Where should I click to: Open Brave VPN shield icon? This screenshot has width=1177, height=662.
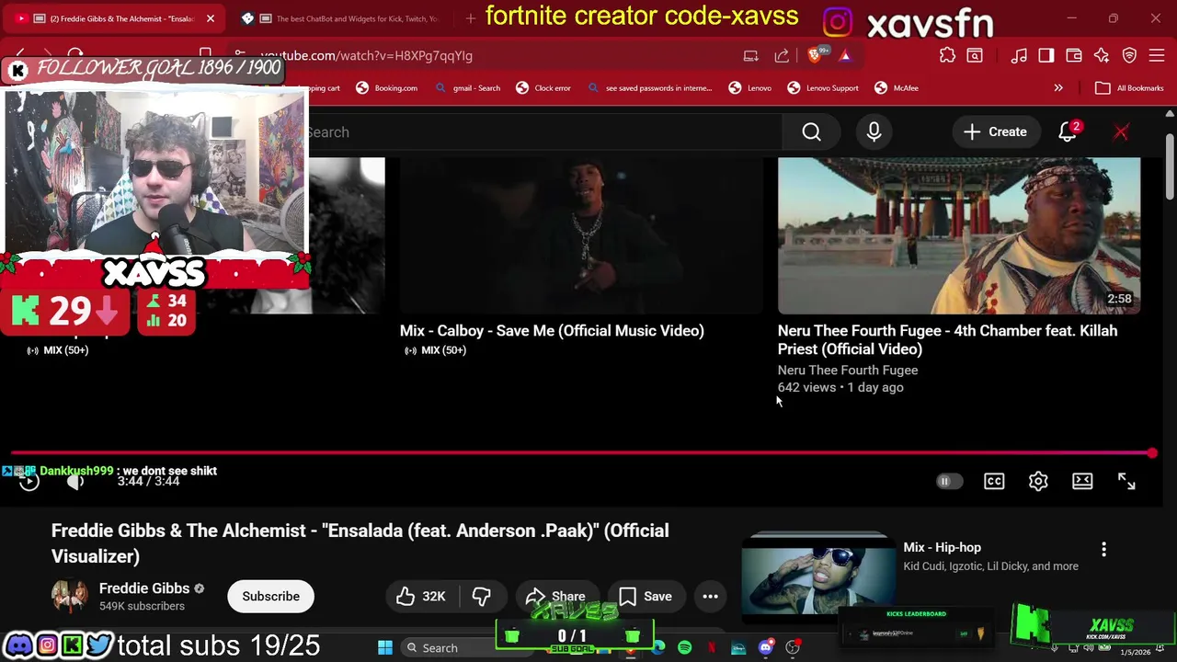coord(1129,55)
